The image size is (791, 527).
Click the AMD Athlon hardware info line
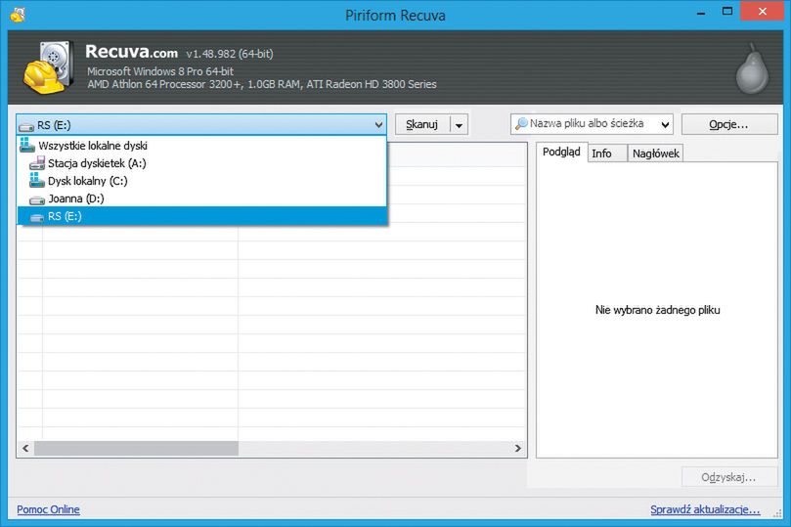tap(261, 84)
